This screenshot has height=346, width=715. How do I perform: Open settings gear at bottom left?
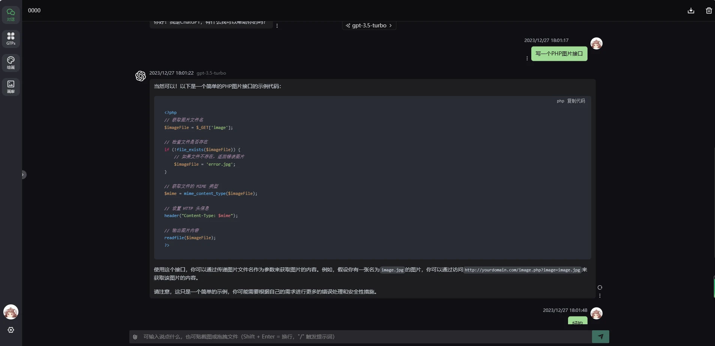[11, 330]
